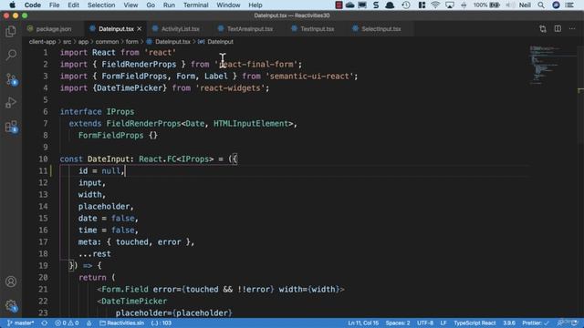
Task: Open macOS Spotlight search icon
Action: click(x=541, y=5)
